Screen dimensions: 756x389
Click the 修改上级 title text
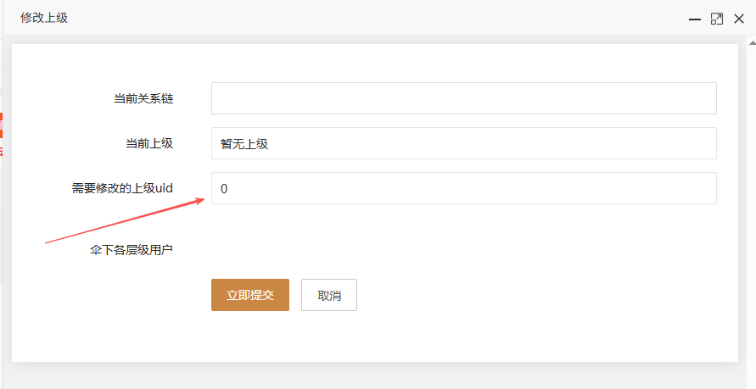(44, 18)
